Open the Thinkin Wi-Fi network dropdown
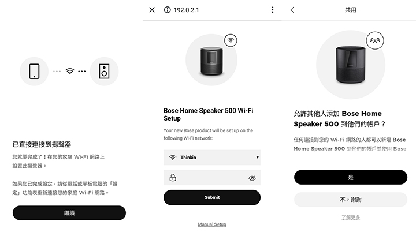The width and height of the screenshot is (416, 236). coord(212,158)
